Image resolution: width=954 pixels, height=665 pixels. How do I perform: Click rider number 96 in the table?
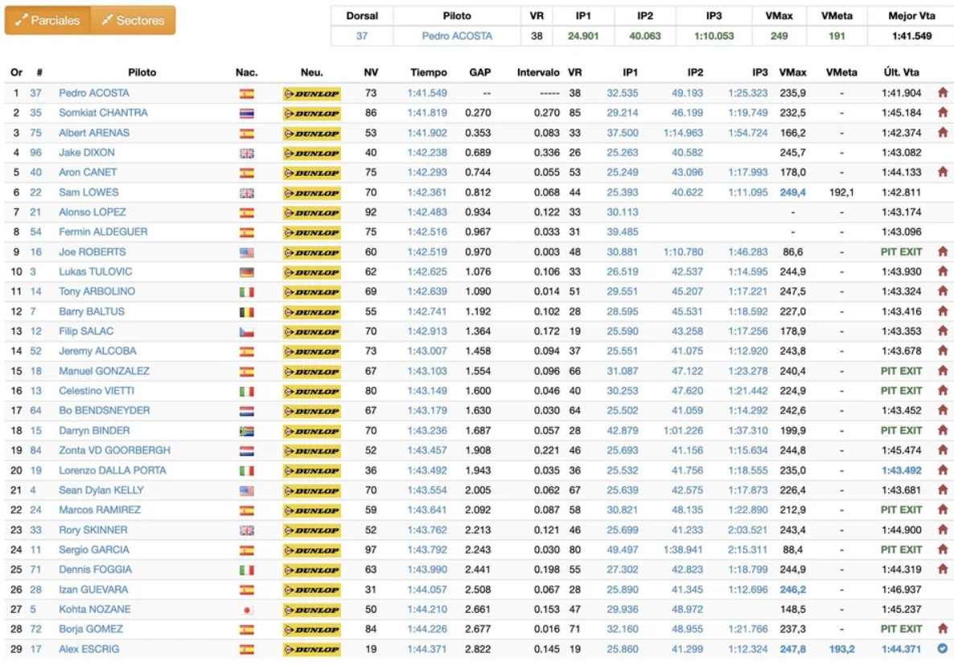pos(36,153)
